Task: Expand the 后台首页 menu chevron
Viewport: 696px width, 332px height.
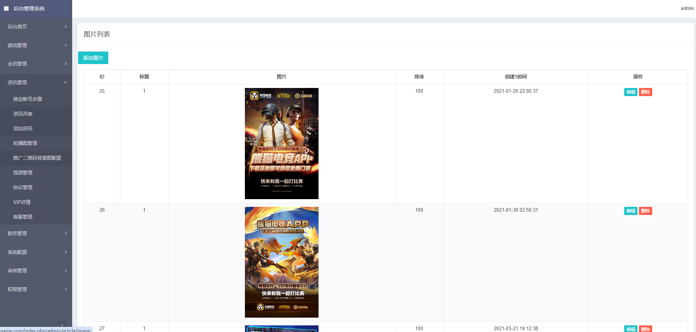Action: [x=66, y=27]
